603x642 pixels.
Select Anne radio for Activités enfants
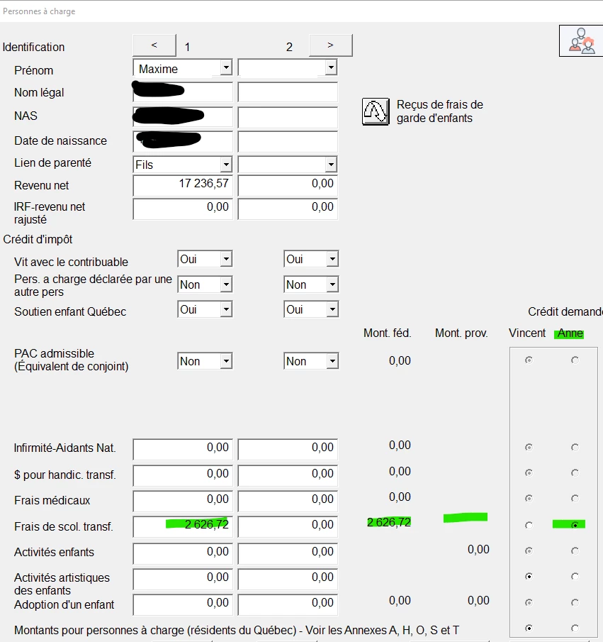575,550
